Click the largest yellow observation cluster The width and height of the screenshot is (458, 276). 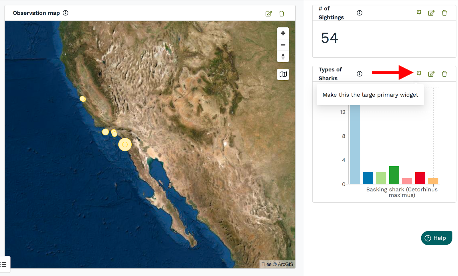pyautogui.click(x=125, y=145)
